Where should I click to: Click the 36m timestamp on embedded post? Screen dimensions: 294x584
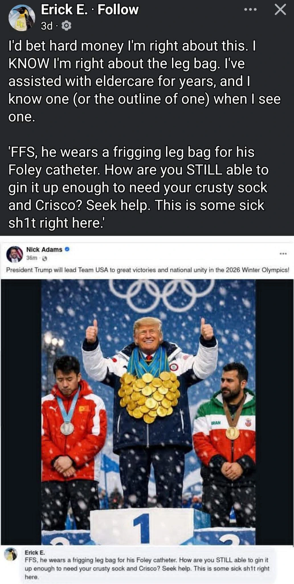pyautogui.click(x=32, y=258)
